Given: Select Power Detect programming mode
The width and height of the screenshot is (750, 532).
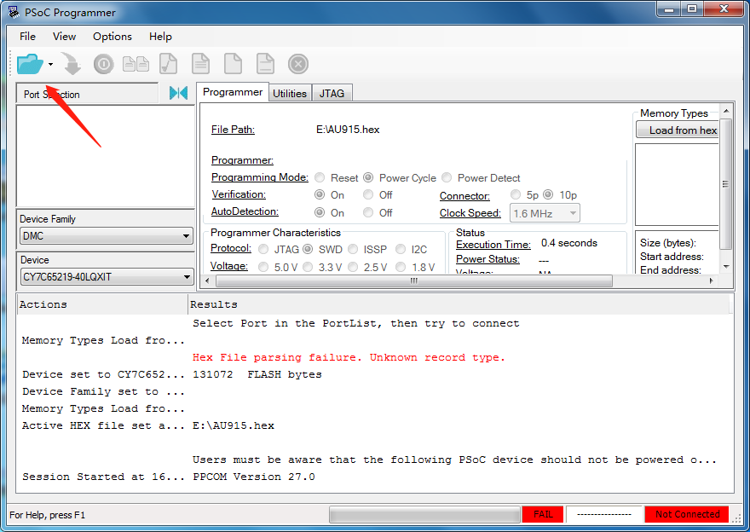Looking at the screenshot, I should (447, 178).
